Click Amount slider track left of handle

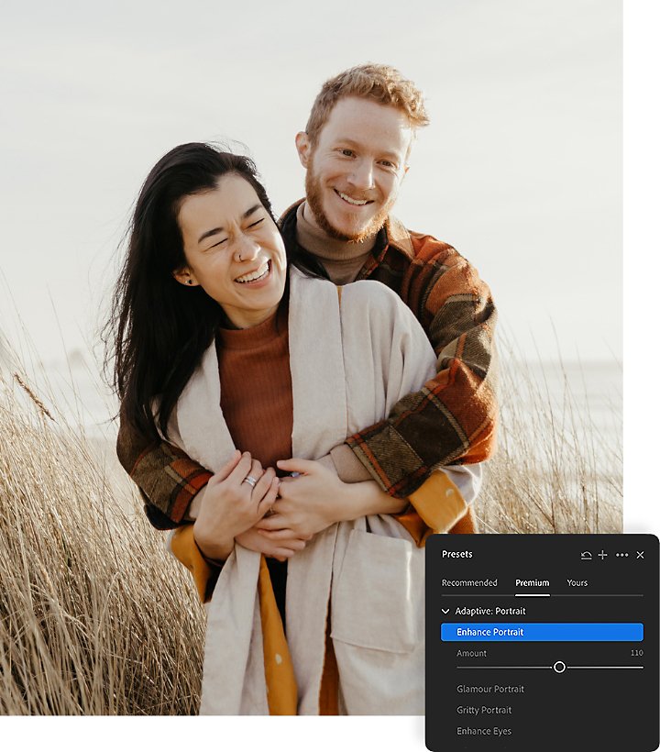505,667
